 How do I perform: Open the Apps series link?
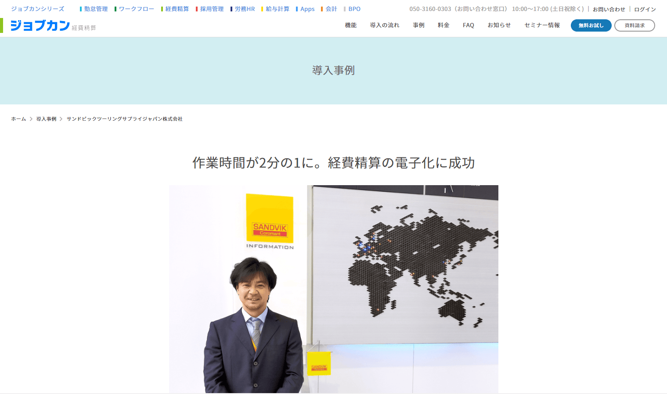(306, 9)
